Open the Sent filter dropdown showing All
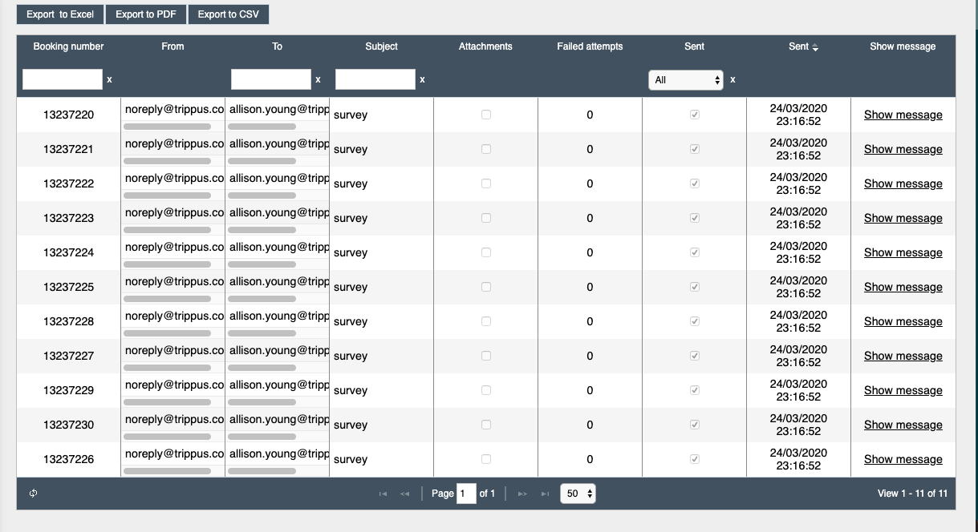Screen dimensions: 978x532 [686, 80]
